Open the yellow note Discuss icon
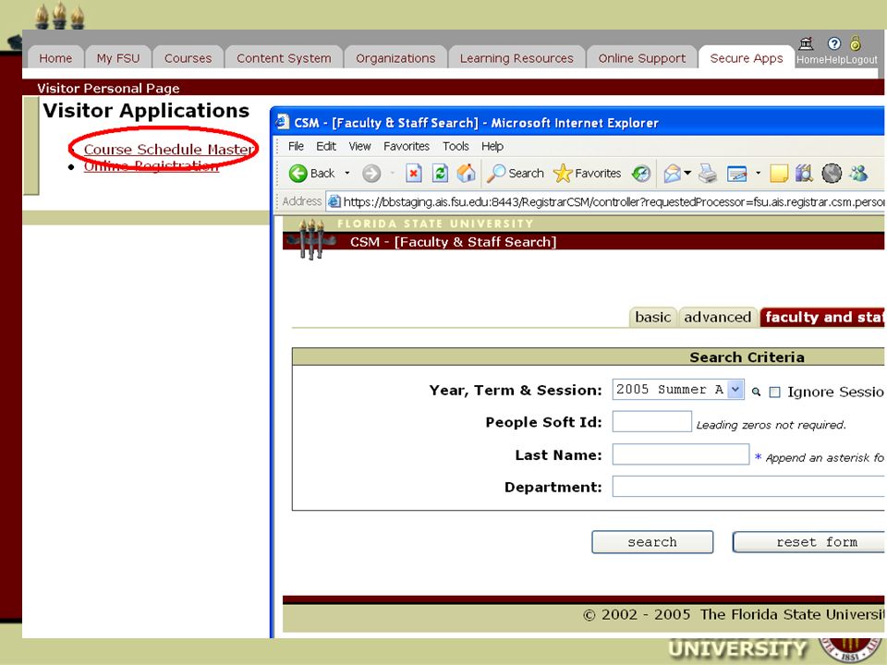The image size is (887, 665). (779, 173)
